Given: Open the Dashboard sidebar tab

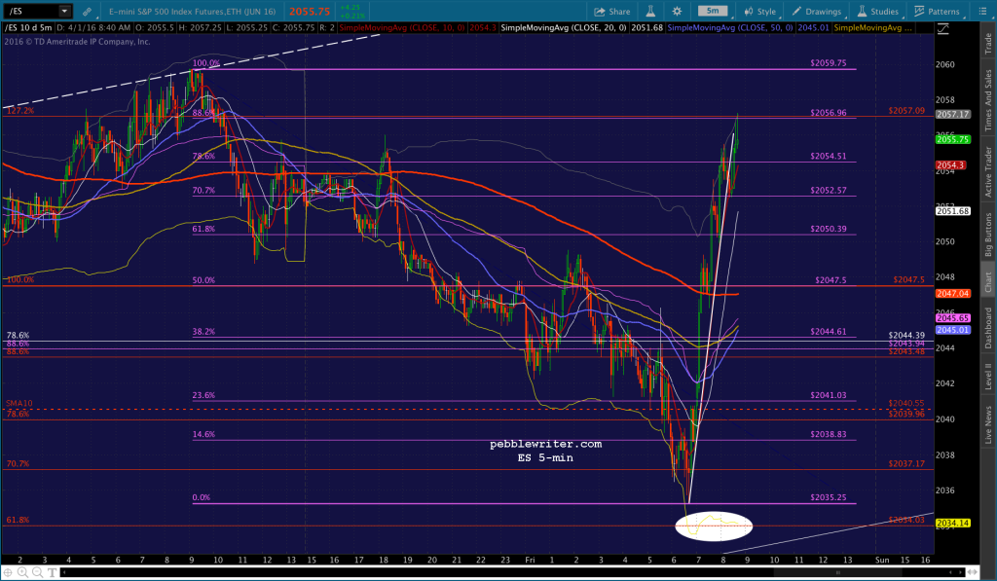Looking at the screenshot, I should 988,327.
